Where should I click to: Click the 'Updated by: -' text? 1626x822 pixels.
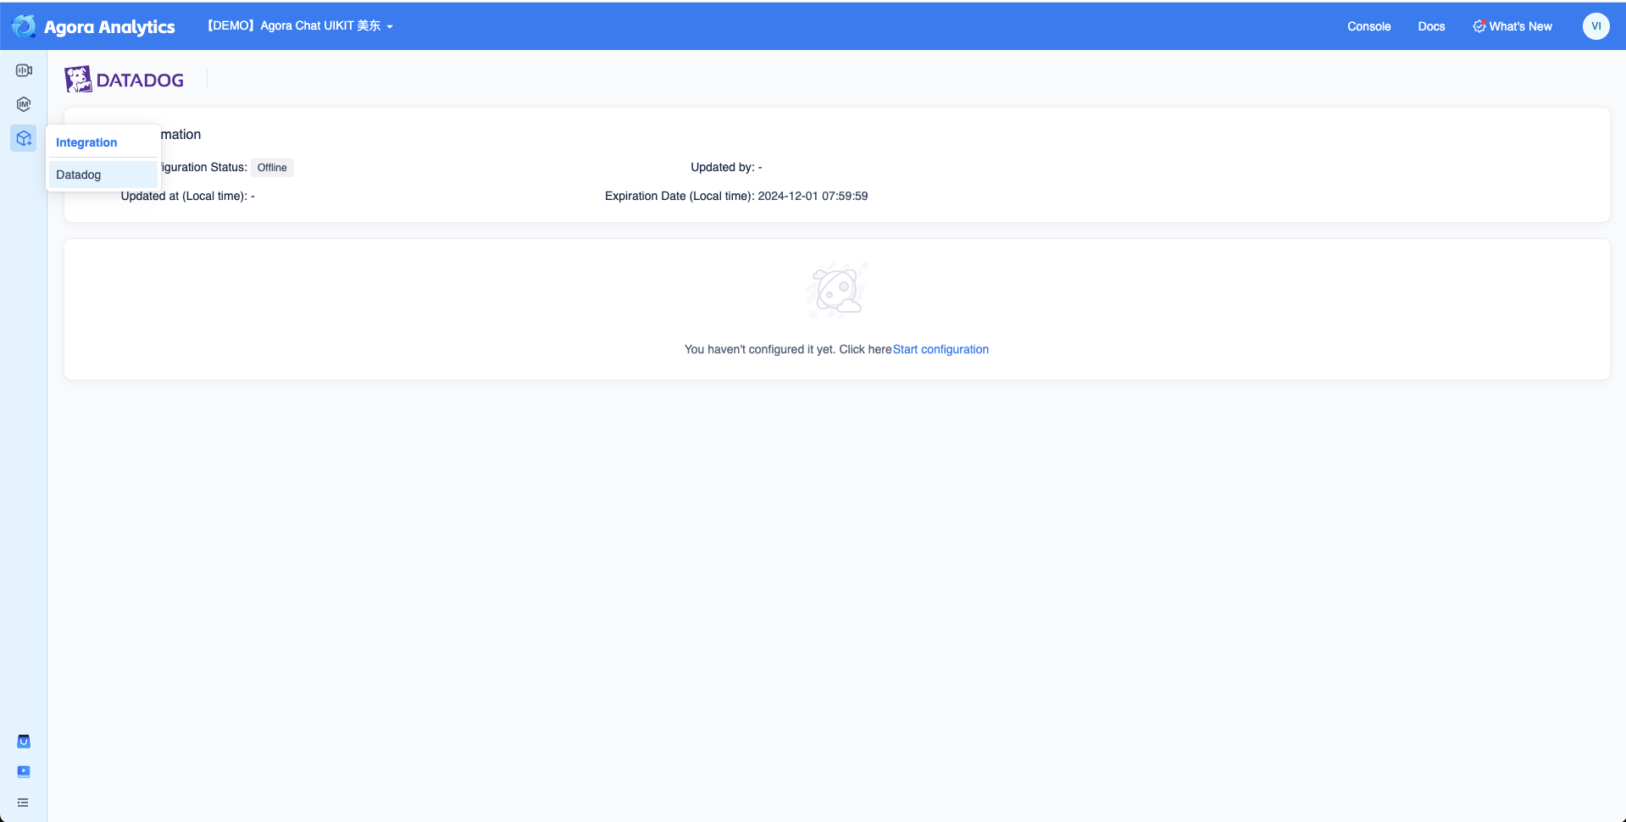click(726, 167)
